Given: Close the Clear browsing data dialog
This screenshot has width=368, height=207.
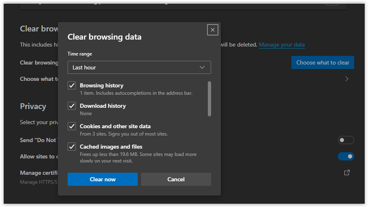Looking at the screenshot, I should pos(212,30).
